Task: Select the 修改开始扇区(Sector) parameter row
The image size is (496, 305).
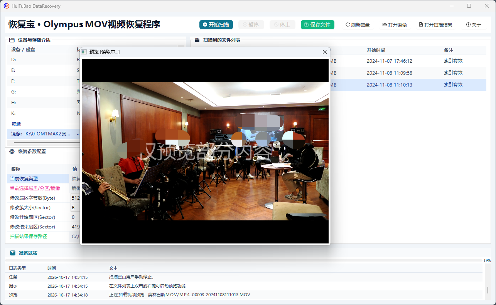Action: [44, 217]
